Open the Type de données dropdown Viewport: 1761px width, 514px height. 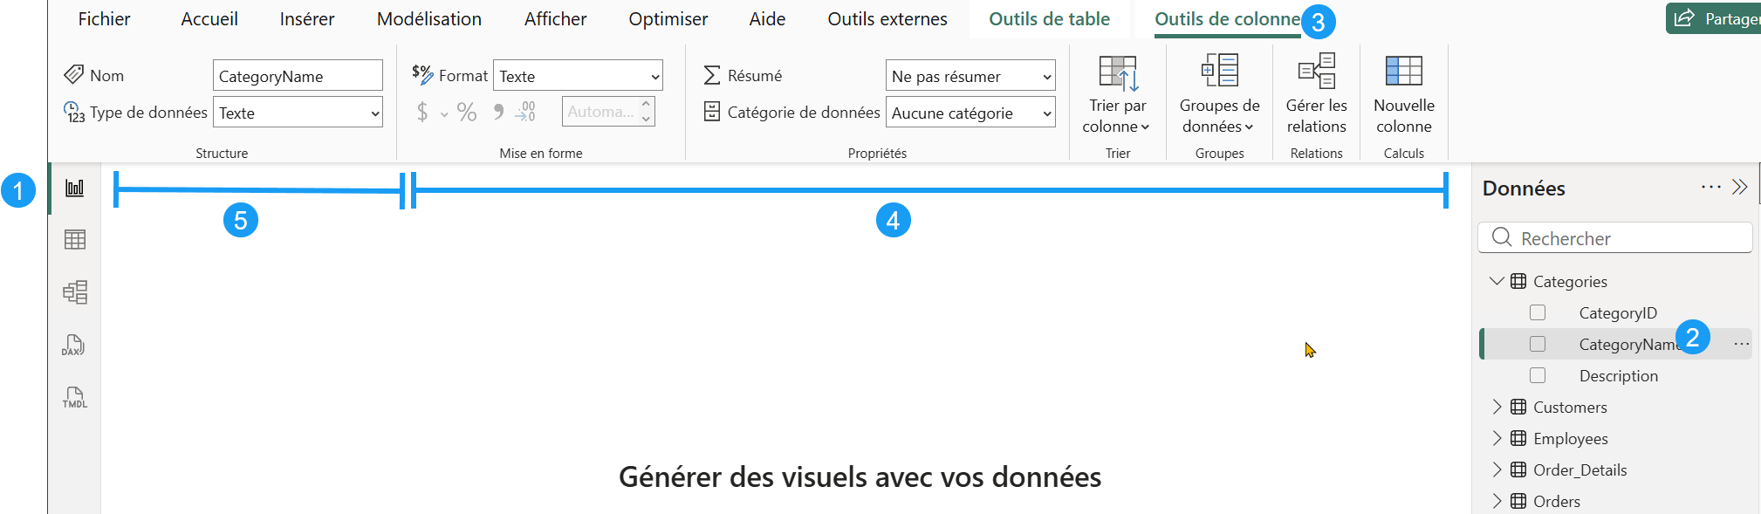pos(298,113)
